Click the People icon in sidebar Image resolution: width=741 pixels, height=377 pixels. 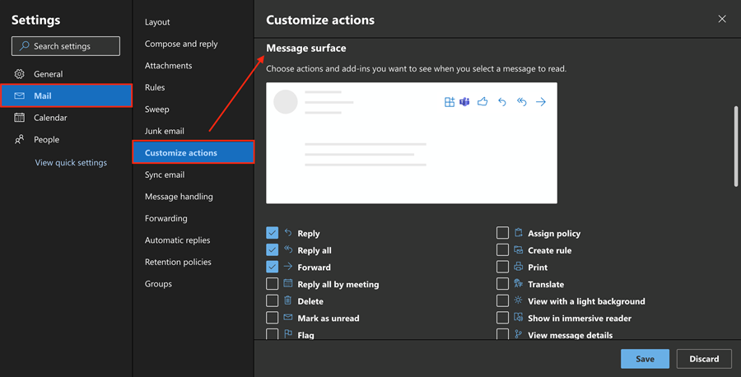click(20, 139)
